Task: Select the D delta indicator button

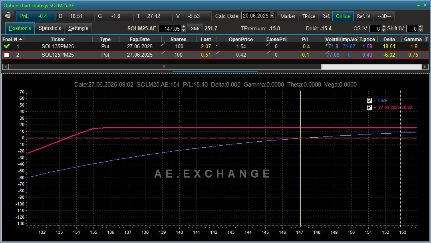Action: (x=74, y=16)
